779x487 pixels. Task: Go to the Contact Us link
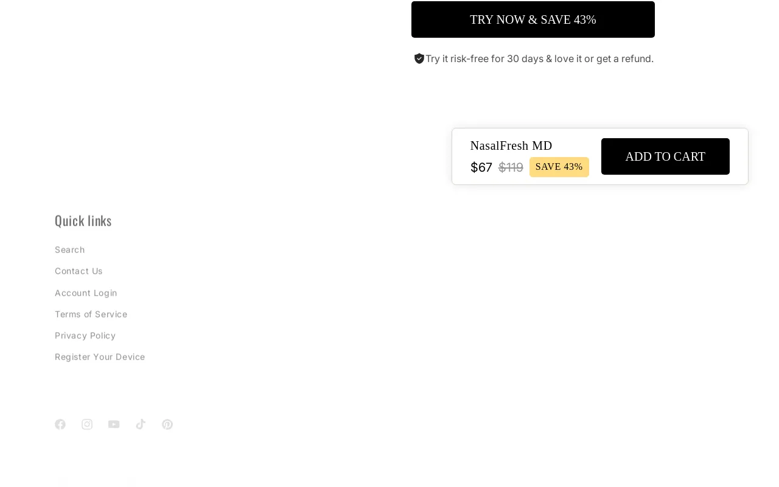click(79, 271)
